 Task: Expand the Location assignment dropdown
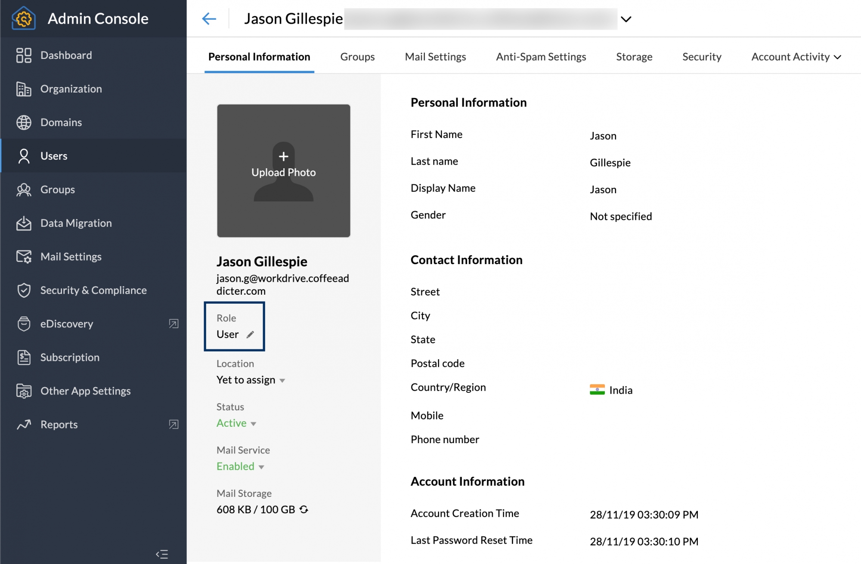(x=283, y=379)
